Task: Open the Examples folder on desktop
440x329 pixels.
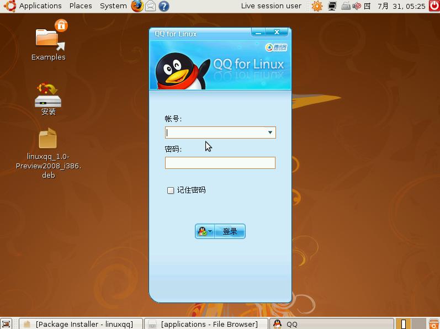Action: tap(48, 38)
